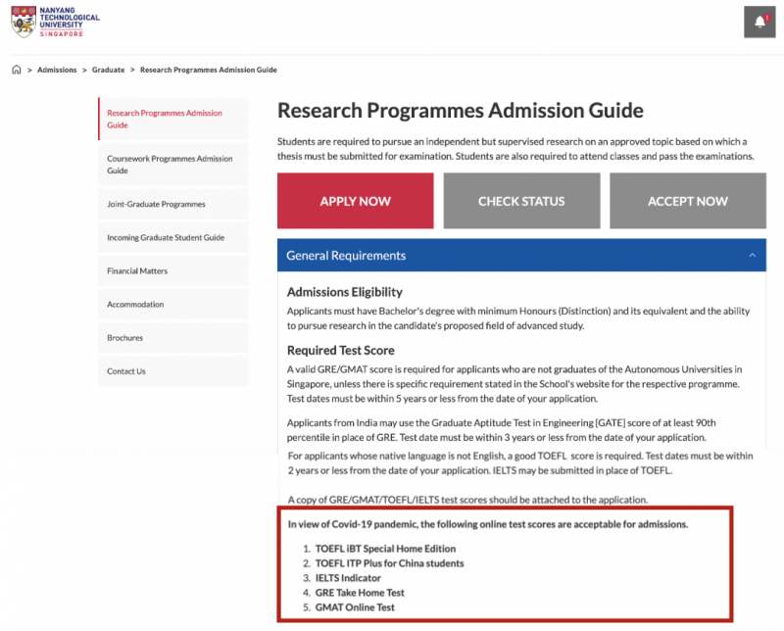Click the APPLY NOW button
The height and width of the screenshot is (631, 784).
coord(356,201)
